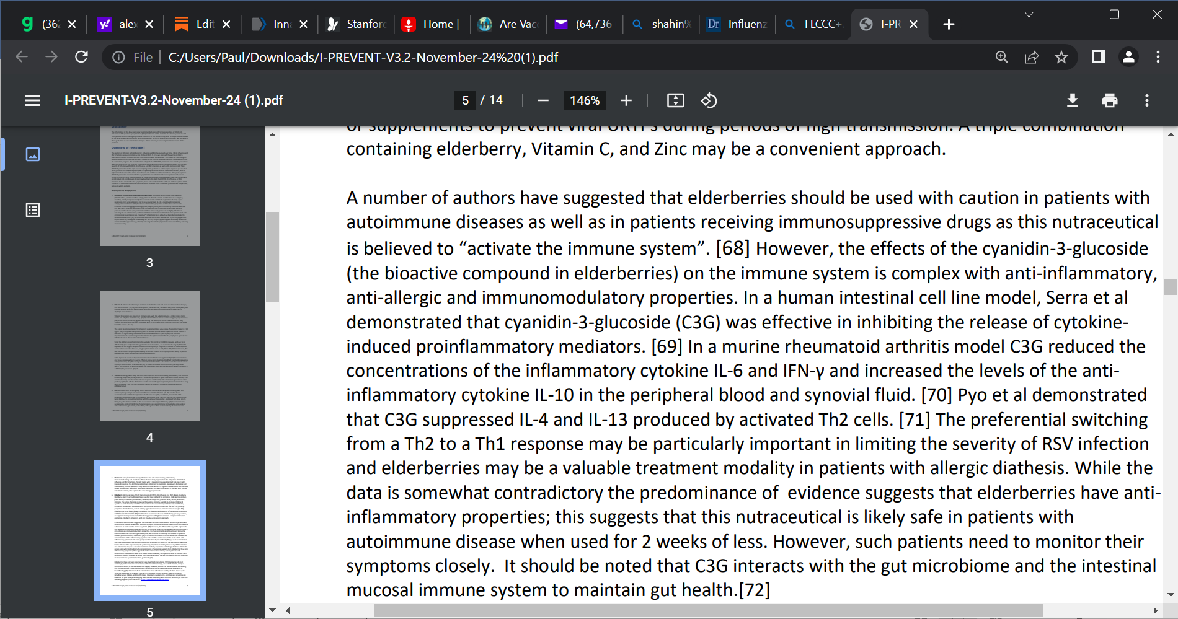Switch to the Stanford tab
Image resolution: width=1178 pixels, height=619 pixels.
[x=356, y=24]
